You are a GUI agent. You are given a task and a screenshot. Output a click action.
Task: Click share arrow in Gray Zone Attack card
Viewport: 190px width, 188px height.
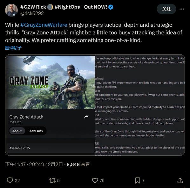click(x=86, y=117)
